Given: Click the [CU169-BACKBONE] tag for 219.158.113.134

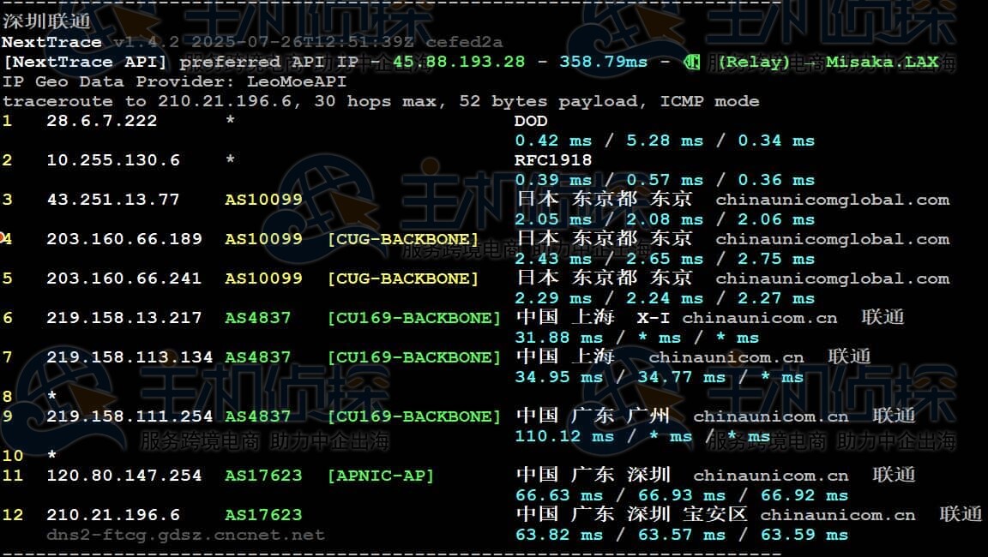Looking at the screenshot, I should point(414,357).
